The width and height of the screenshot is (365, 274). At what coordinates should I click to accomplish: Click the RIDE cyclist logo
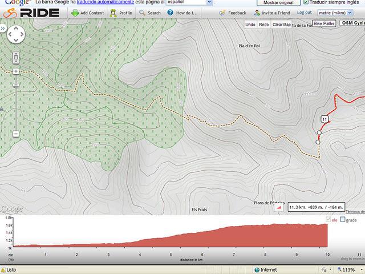point(10,13)
